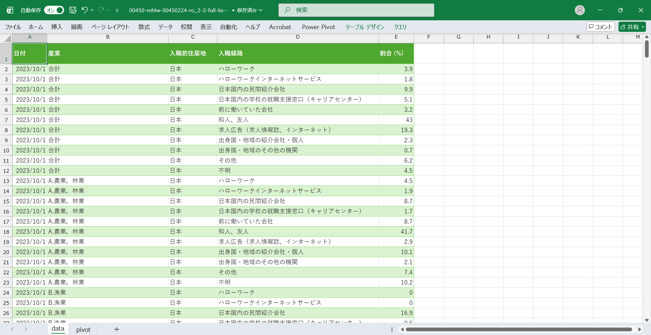Expand the Share button dropdown
This screenshot has width=651, height=335.
pyautogui.click(x=643, y=27)
